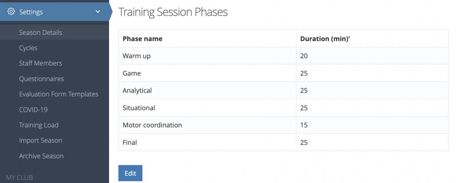Select the Warm up phase row
Viewport: 456px width, 183px height.
(283, 56)
